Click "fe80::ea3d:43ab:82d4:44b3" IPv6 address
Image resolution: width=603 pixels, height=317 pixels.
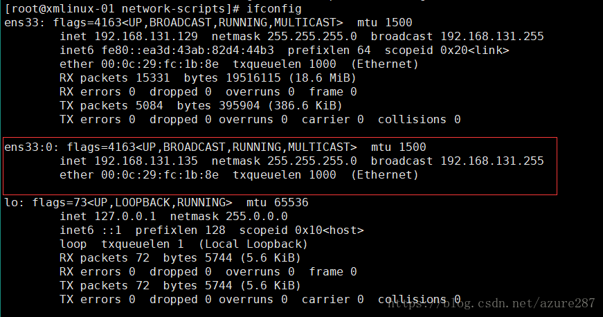[x=188, y=50]
